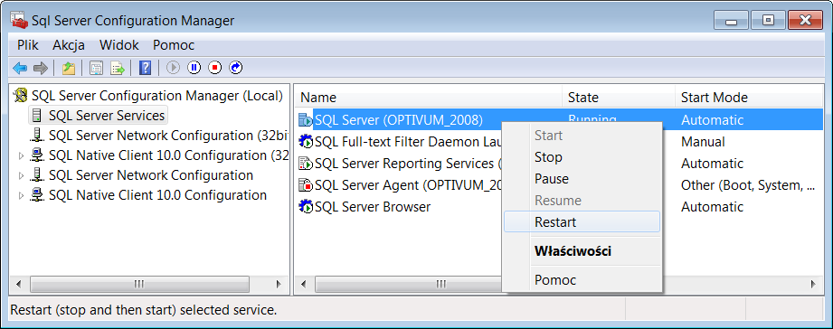Expand the last SQL Native Client 10.0 Configuration node

coord(21,195)
